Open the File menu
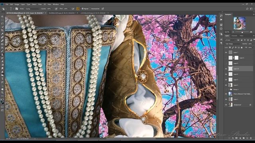 pos(7,4)
